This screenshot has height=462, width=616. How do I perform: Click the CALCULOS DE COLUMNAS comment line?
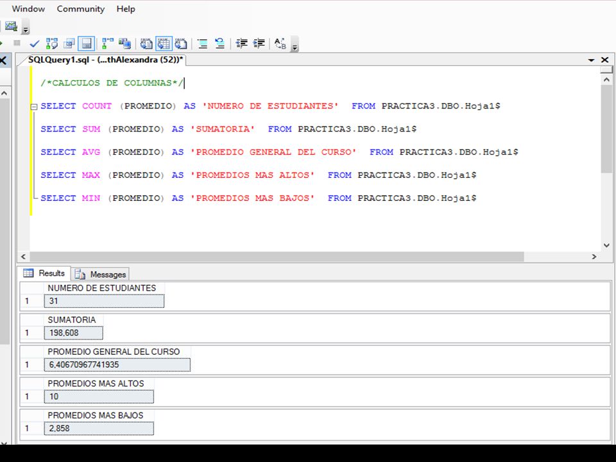point(112,83)
